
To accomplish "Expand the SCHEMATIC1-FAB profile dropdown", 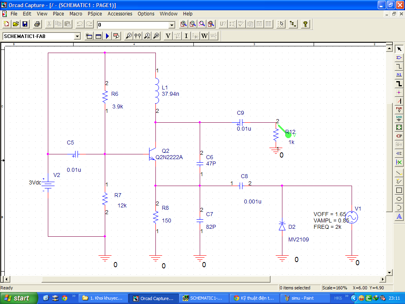I will click(x=77, y=36).
